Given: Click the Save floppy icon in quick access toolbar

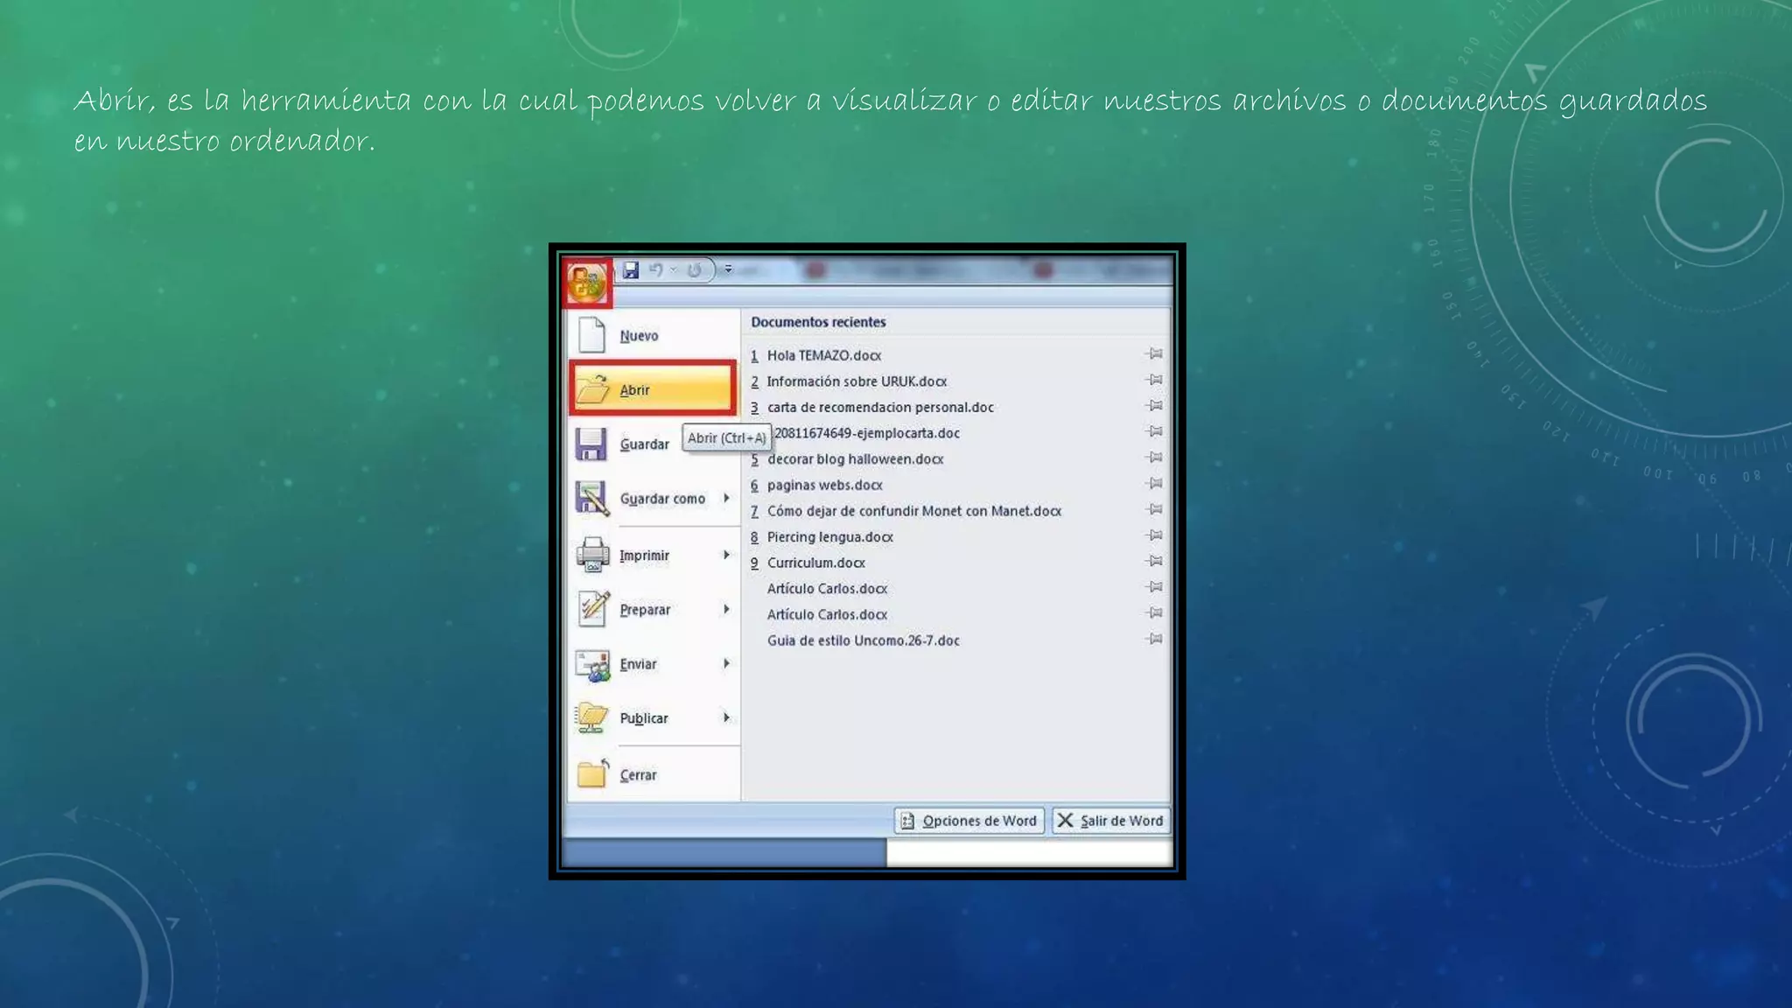Looking at the screenshot, I should [x=631, y=270].
